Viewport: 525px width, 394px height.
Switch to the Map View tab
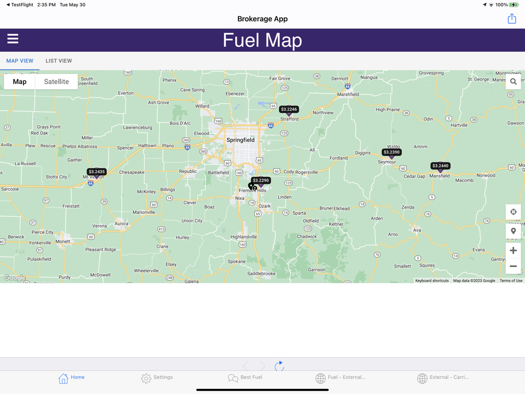[20, 60]
